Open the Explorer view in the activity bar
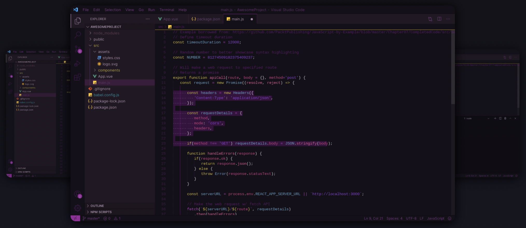Screen dimensions: 526x228 point(78,21)
